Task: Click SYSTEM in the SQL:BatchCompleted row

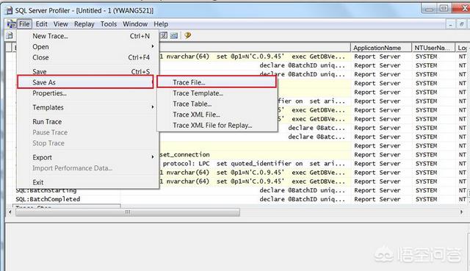Action: click(426, 199)
